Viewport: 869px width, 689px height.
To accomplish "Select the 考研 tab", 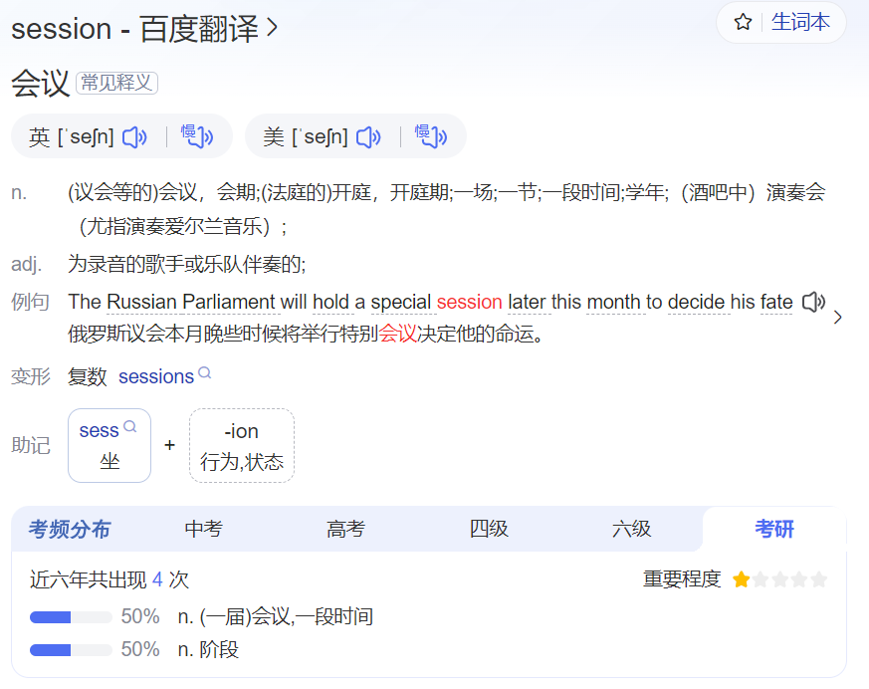I will (774, 529).
